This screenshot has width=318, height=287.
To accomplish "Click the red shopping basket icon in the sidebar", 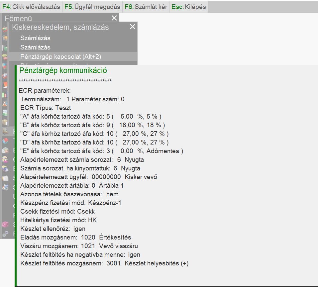I will (x=5, y=30).
